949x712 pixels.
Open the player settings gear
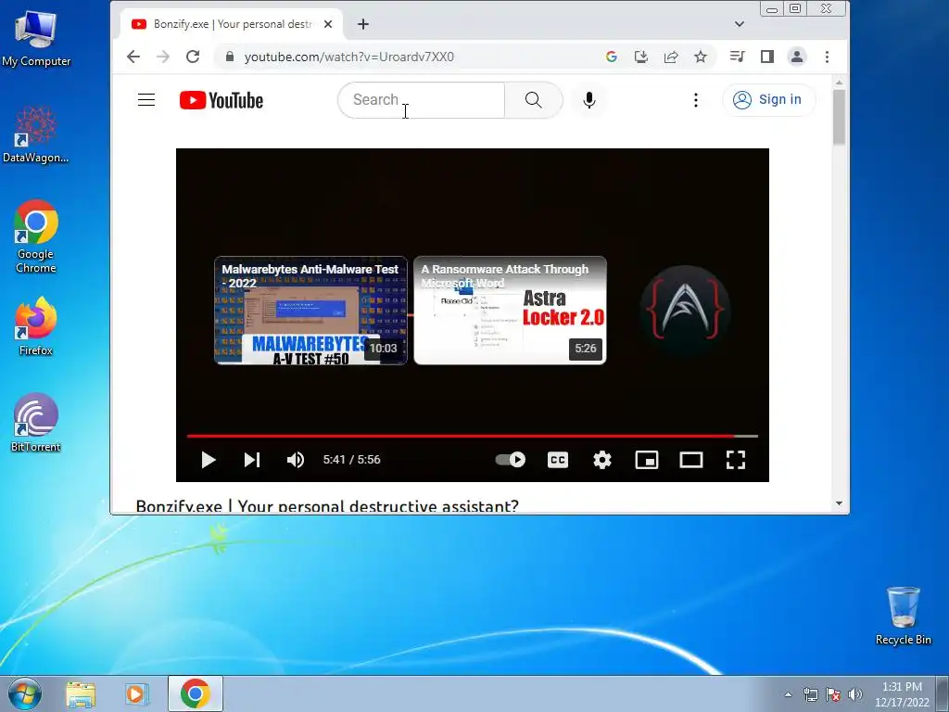pos(602,460)
